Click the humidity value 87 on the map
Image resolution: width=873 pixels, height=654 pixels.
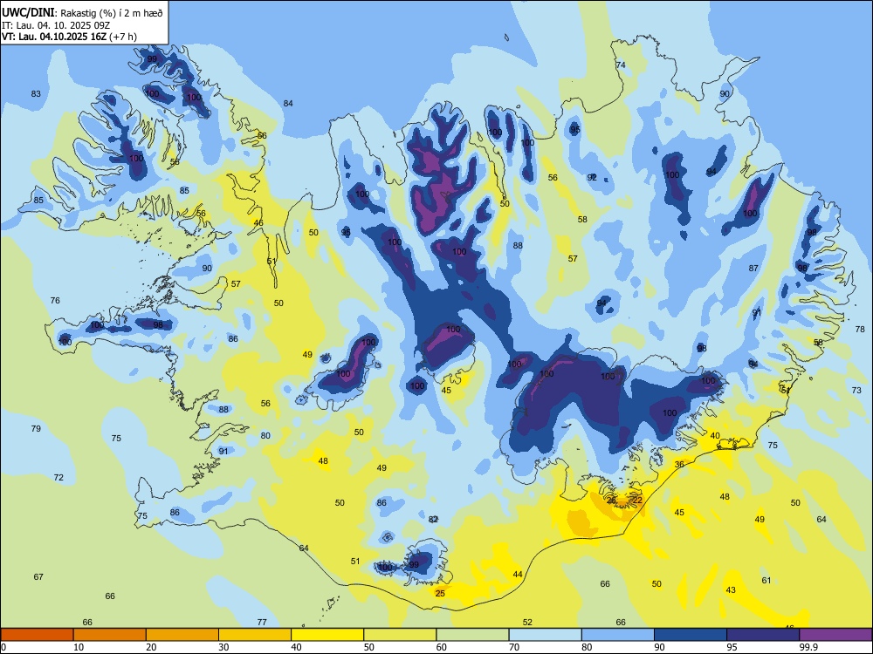click(753, 268)
